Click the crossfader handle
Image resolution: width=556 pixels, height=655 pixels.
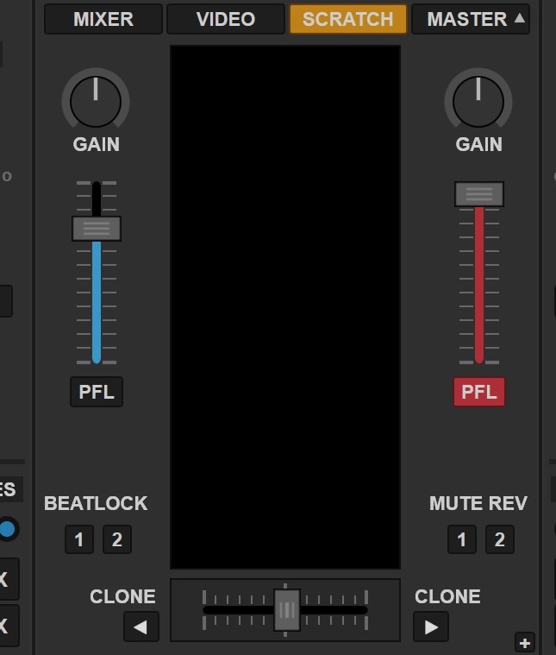[x=287, y=610]
